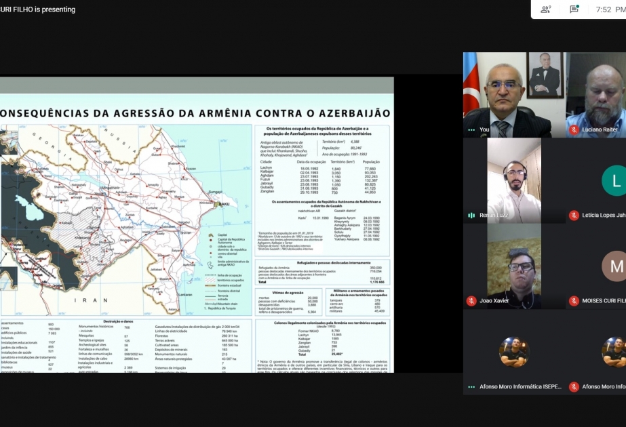The width and height of the screenshot is (626, 427).
Task: Click the muted mic icon on the Afonso Moro Info tile
Action: coord(574,387)
